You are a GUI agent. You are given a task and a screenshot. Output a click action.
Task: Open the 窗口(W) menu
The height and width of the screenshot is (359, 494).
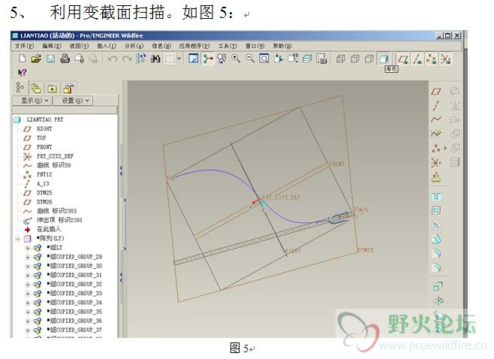pos(255,46)
